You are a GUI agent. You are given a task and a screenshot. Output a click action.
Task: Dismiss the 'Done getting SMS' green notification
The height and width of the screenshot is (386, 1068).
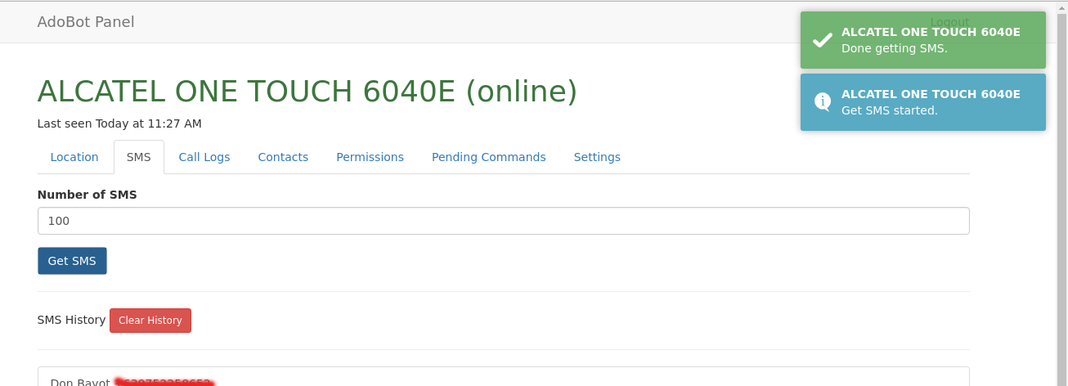tap(923, 40)
